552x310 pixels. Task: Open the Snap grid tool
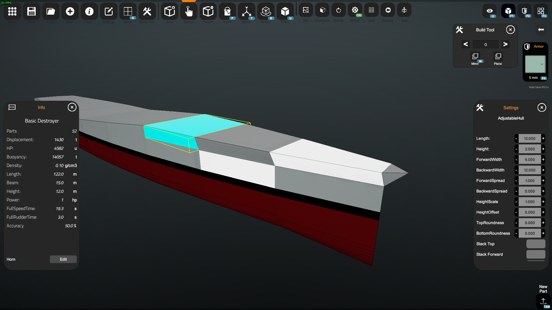pyautogui.click(x=128, y=11)
